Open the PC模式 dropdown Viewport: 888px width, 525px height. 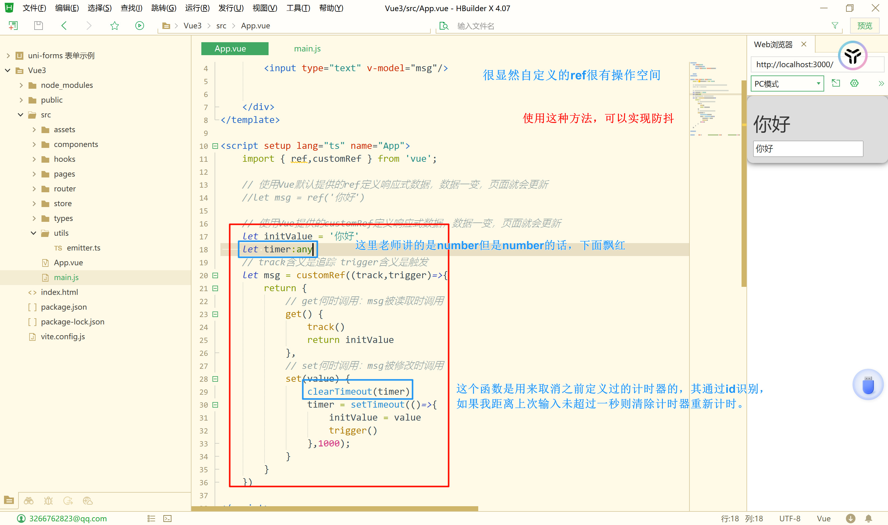tap(787, 84)
